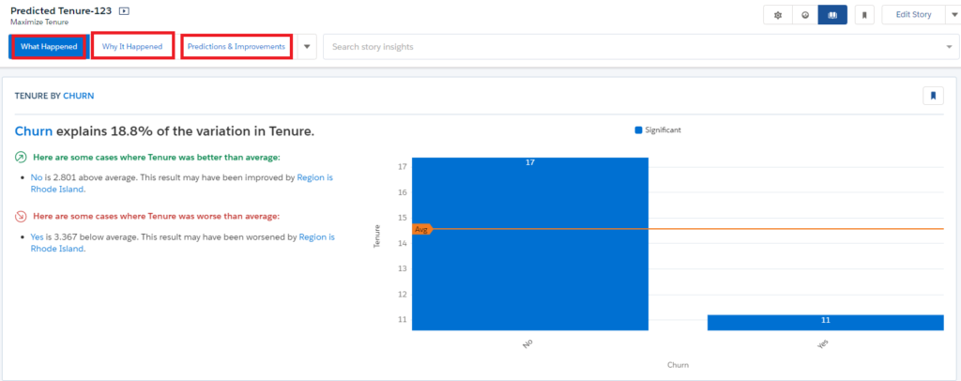Click the orange Avg marker on the chart
Image resolution: width=961 pixels, height=381 pixels.
[421, 229]
